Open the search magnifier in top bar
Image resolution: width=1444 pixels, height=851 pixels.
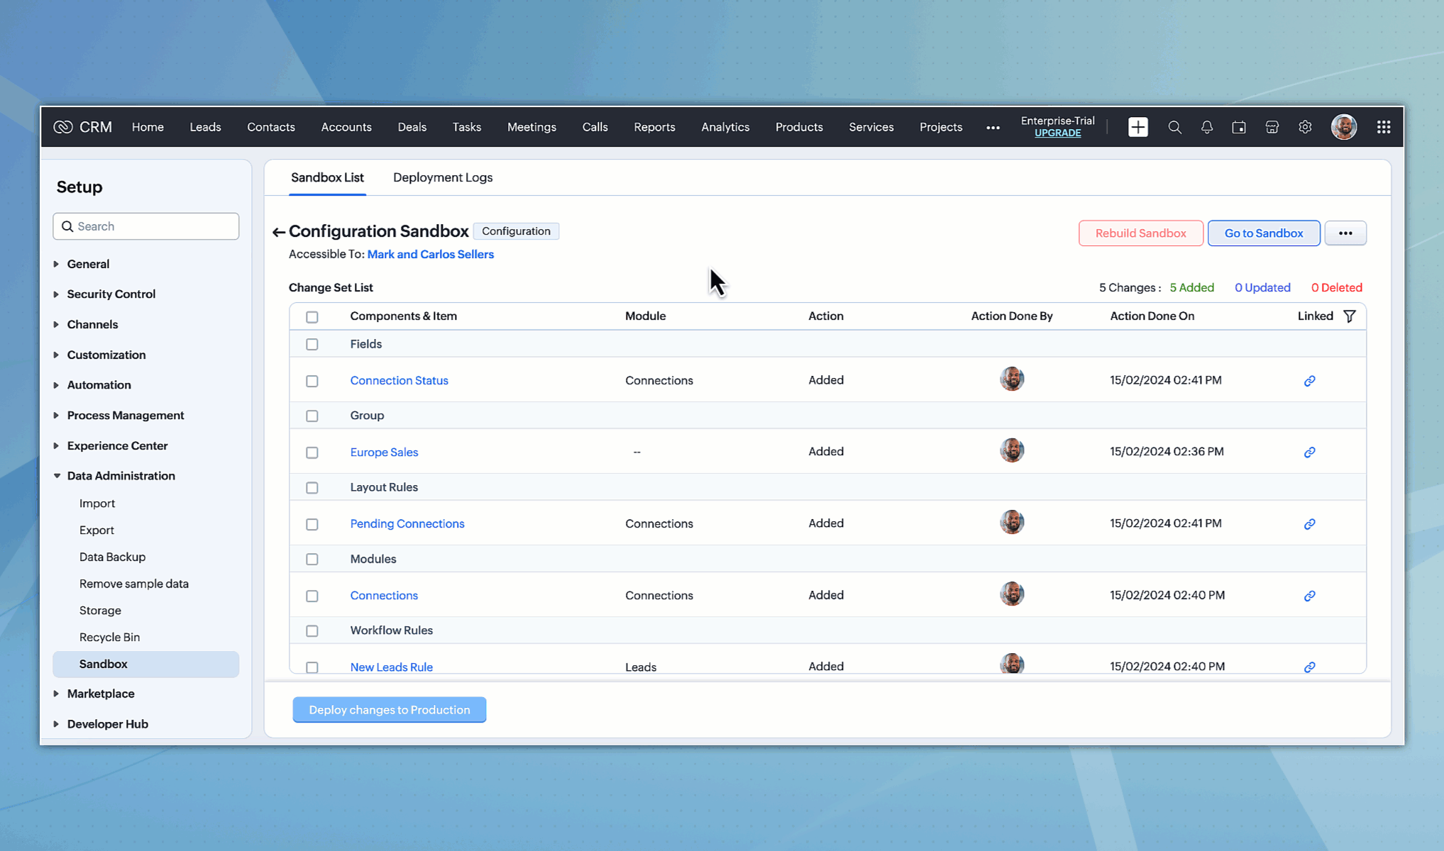pos(1174,127)
